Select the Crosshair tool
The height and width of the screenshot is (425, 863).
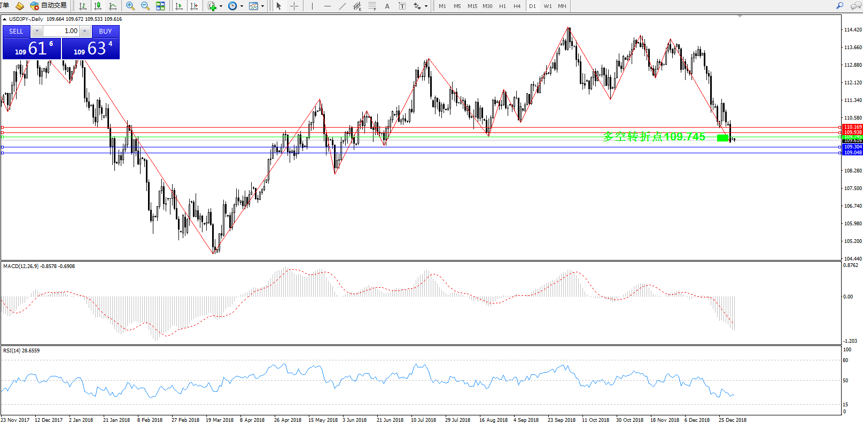[x=294, y=6]
